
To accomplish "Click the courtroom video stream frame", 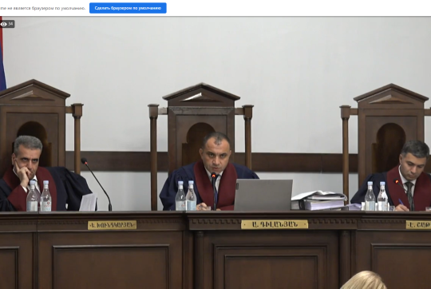I will (215, 152).
